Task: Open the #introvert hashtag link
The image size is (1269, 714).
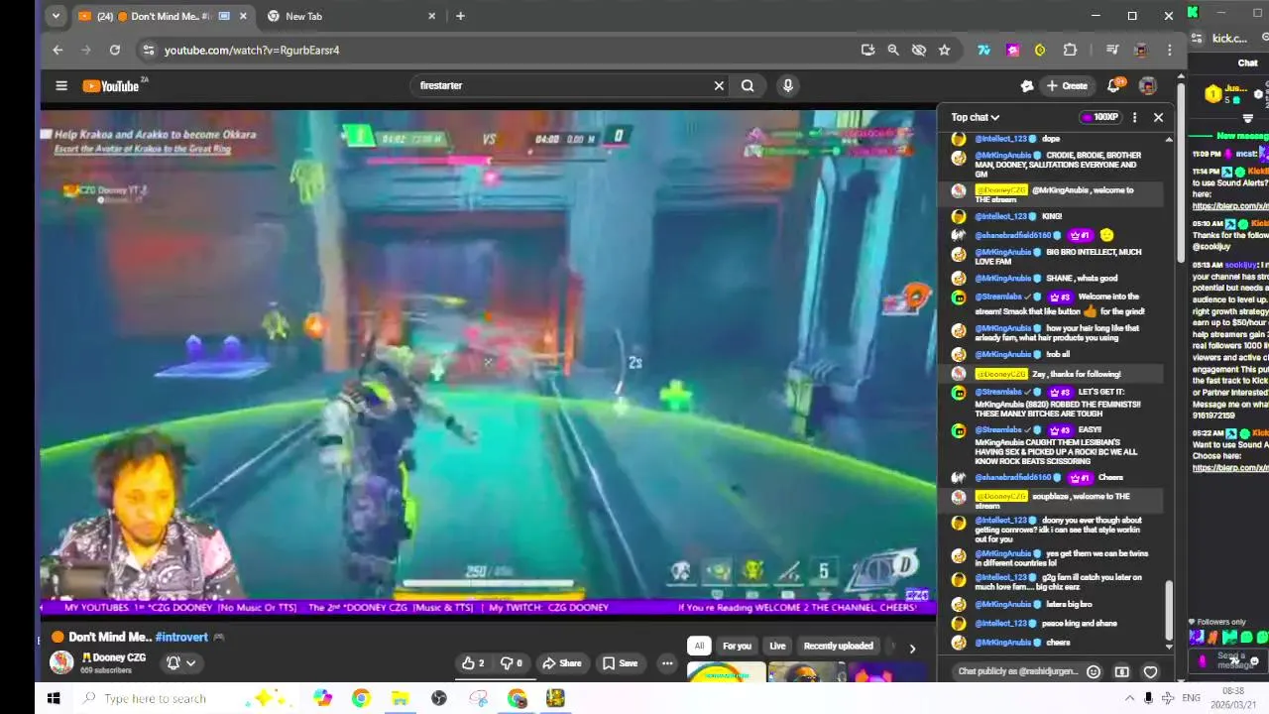Action: (x=181, y=637)
